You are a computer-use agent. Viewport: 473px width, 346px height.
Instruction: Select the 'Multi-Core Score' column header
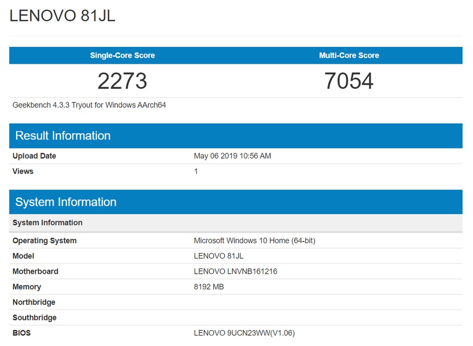349,55
